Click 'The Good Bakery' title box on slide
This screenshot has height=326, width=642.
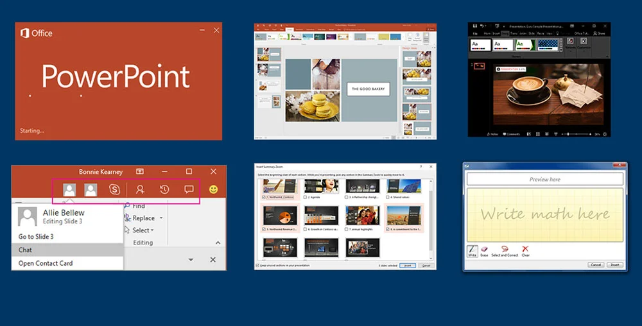(x=369, y=89)
